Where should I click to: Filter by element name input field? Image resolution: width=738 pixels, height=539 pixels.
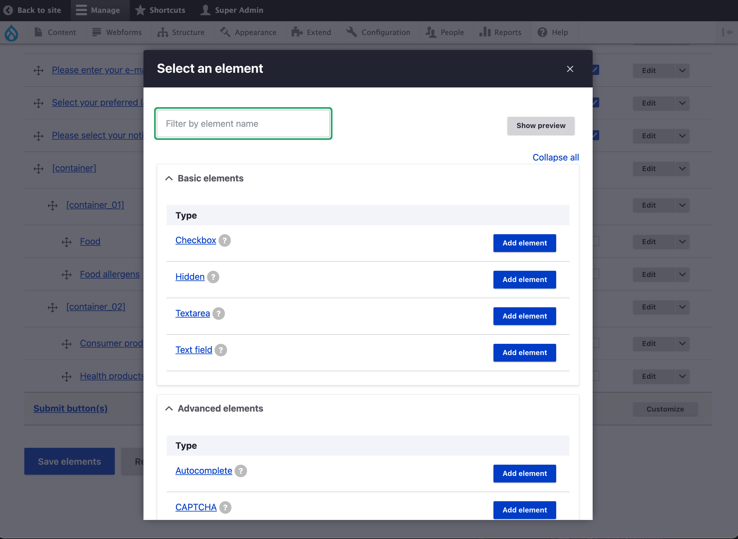(243, 123)
